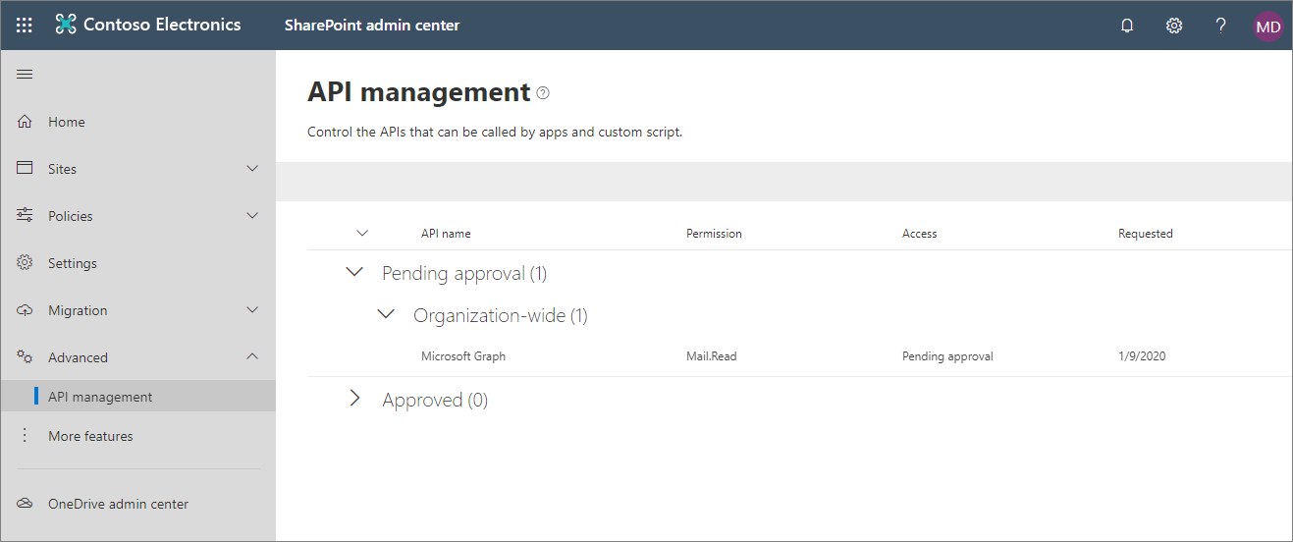
Task: Click the Policies sliders icon
Action: [26, 215]
